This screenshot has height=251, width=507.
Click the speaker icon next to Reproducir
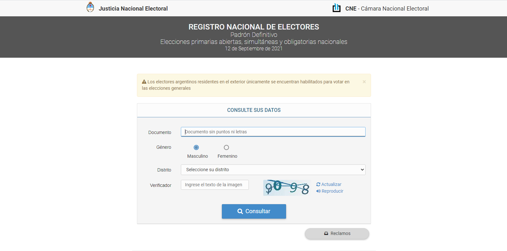[318, 191]
